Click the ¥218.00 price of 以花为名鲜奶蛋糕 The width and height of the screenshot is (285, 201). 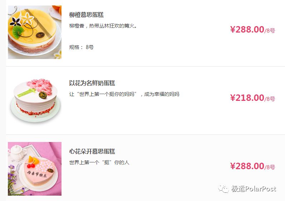247,98
